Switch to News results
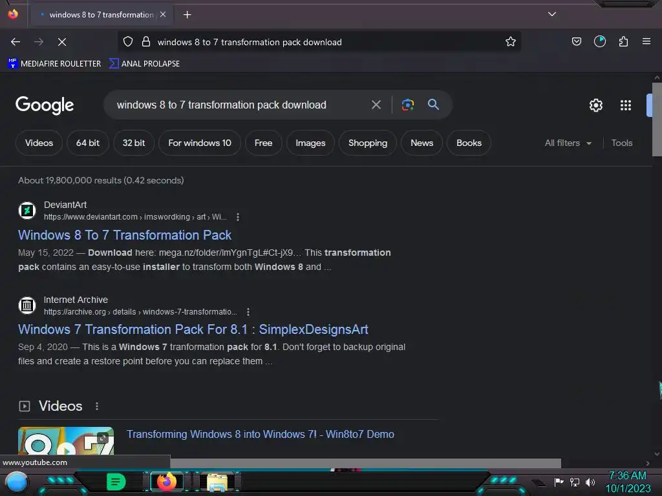The width and height of the screenshot is (662, 496). point(422,143)
